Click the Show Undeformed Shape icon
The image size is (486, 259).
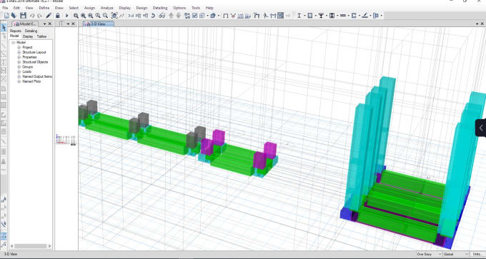tap(225, 16)
